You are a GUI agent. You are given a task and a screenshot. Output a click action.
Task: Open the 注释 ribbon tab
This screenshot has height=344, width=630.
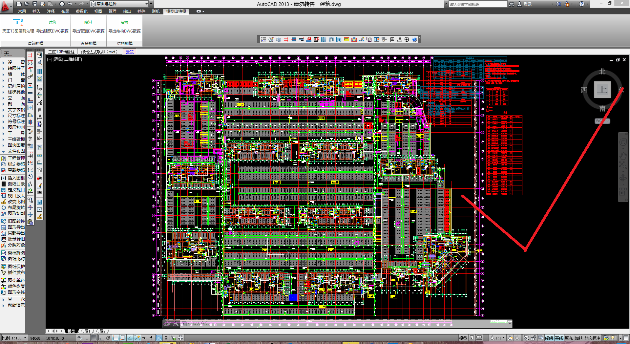51,11
